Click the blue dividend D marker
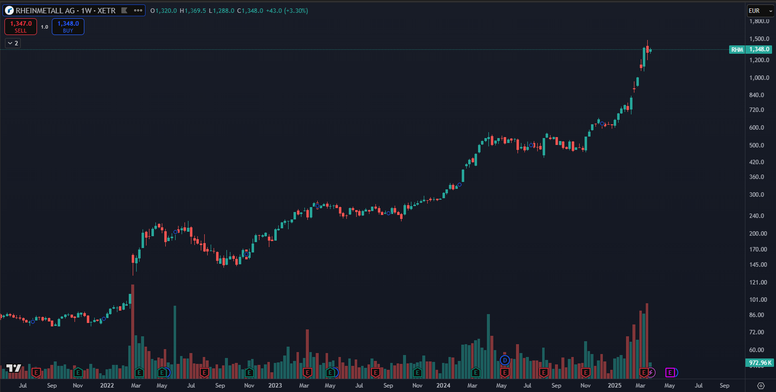Image resolution: width=776 pixels, height=392 pixels. point(505,360)
